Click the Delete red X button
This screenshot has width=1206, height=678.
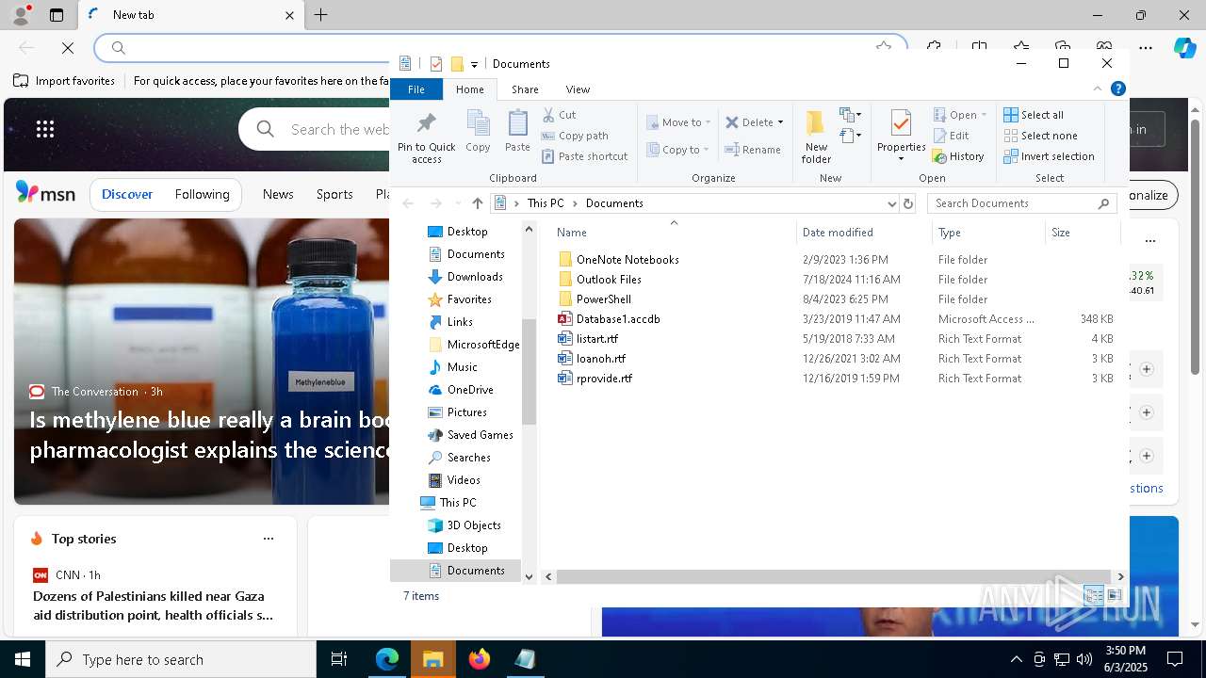pyautogui.click(x=749, y=122)
